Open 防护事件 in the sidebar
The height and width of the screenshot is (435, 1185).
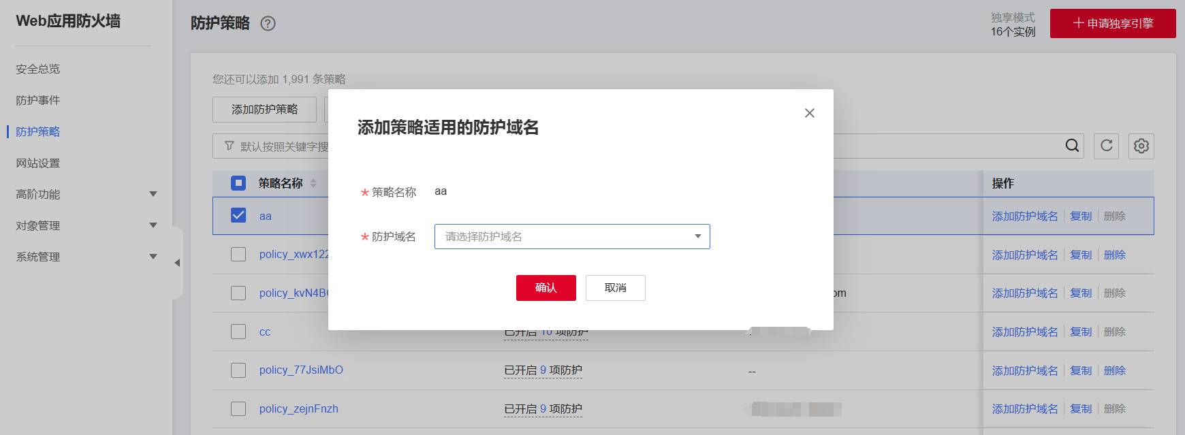(x=38, y=100)
